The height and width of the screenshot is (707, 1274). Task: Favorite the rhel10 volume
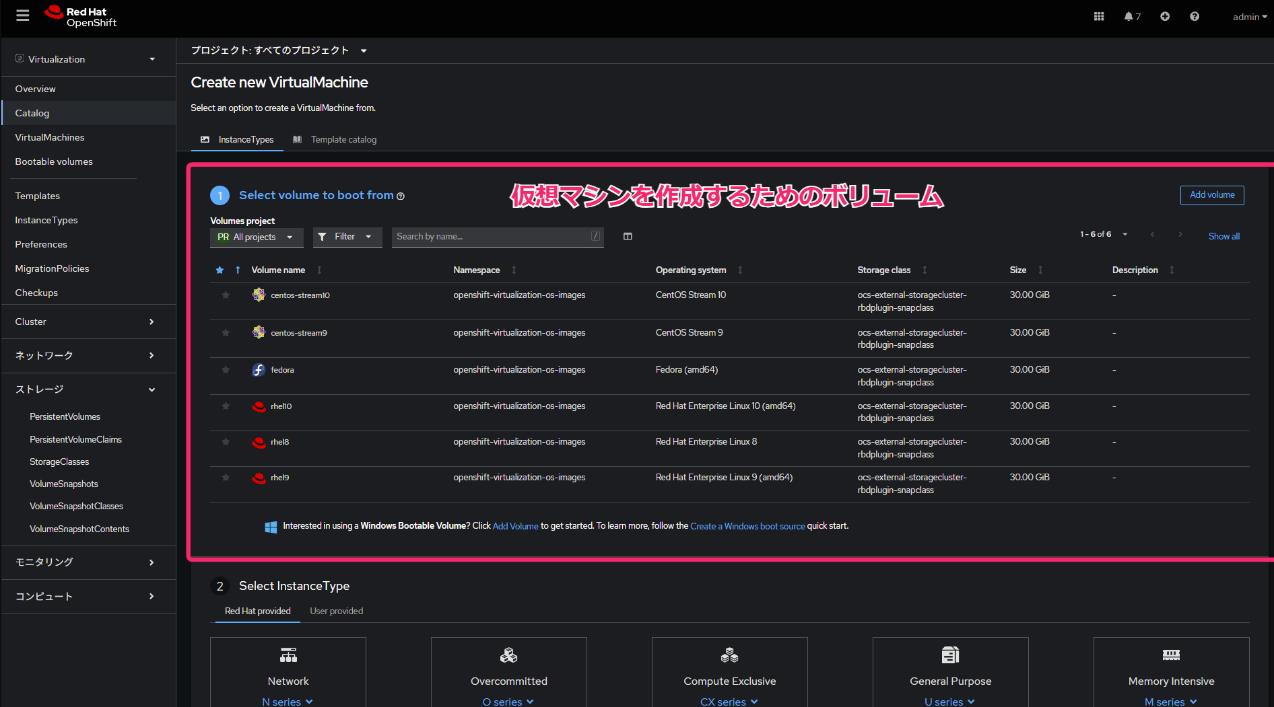click(226, 406)
